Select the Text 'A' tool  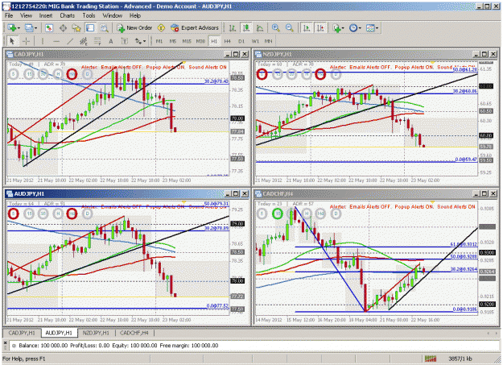111,41
